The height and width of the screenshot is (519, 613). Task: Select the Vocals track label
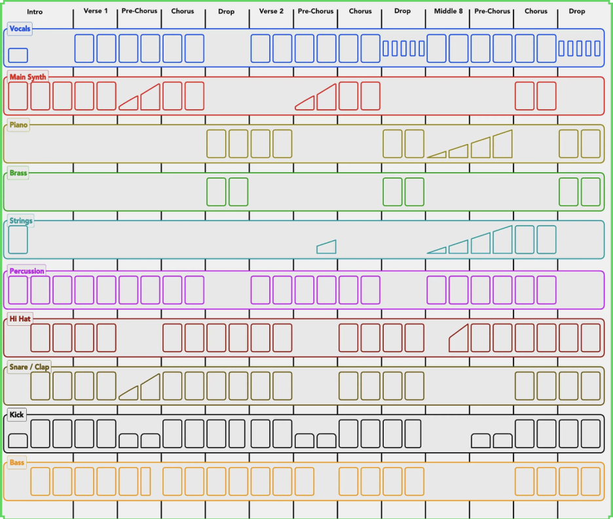(20, 29)
